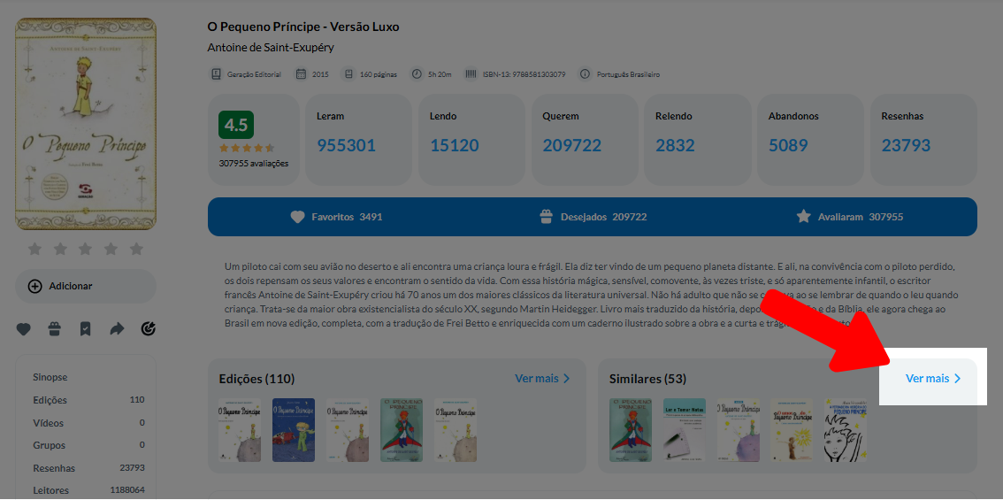Open Desejados 209722 in blue bar
This screenshot has width=1003, height=500.
pos(593,217)
